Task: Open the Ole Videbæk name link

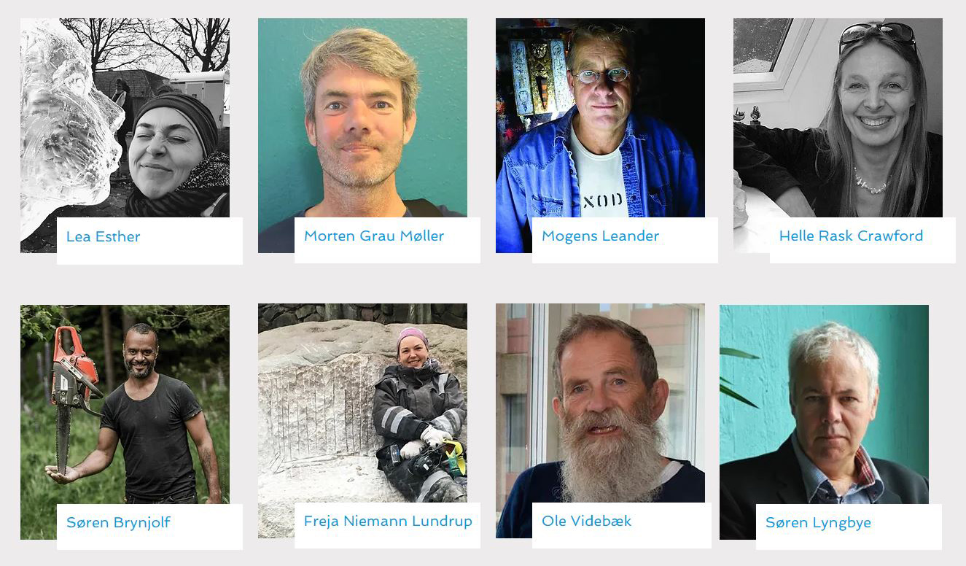Action: 586,521
